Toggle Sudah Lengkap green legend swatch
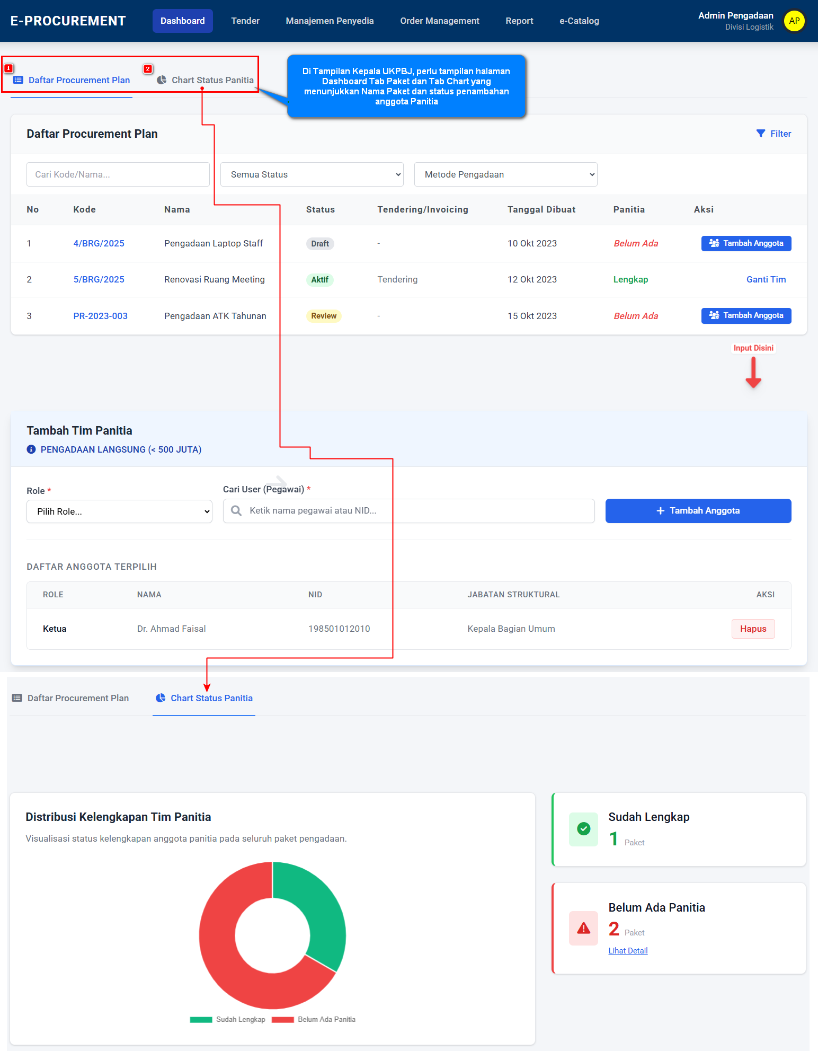818x1051 pixels. click(201, 1020)
